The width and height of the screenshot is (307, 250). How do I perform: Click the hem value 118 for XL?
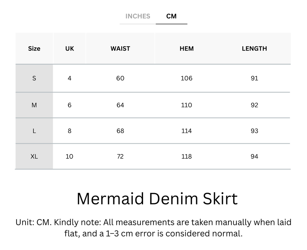point(186,157)
